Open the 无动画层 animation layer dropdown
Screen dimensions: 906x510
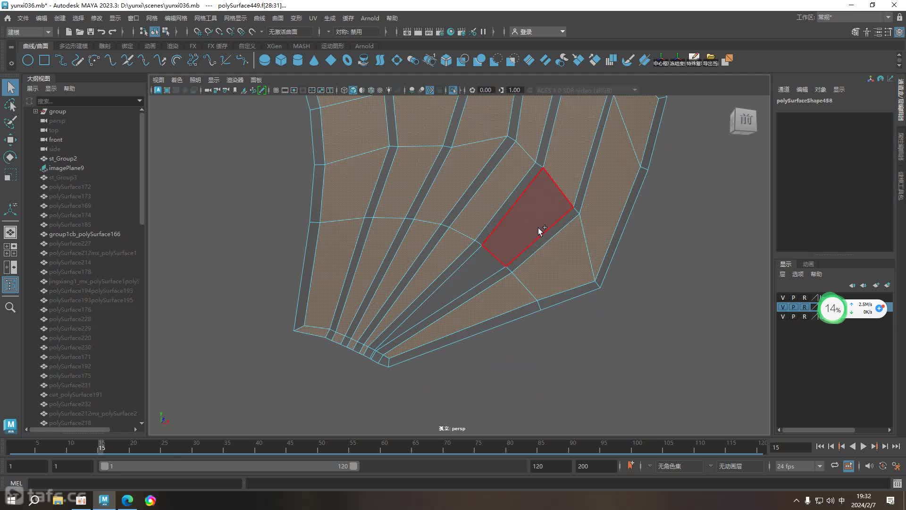tap(741, 466)
